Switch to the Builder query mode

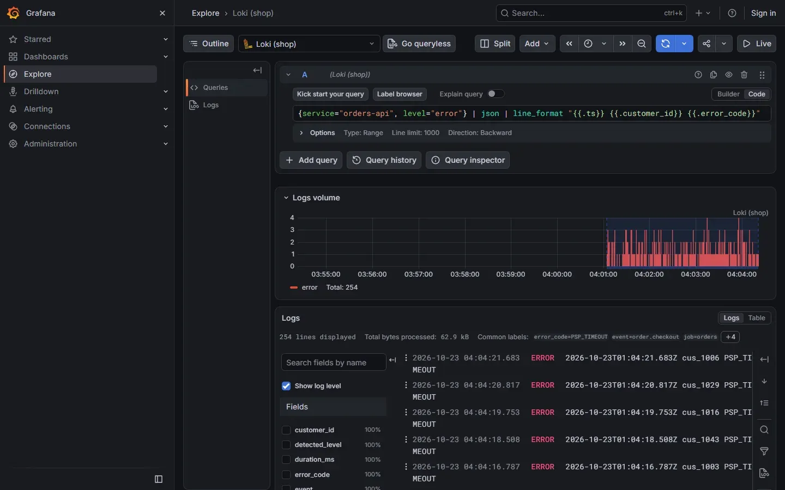tap(728, 94)
